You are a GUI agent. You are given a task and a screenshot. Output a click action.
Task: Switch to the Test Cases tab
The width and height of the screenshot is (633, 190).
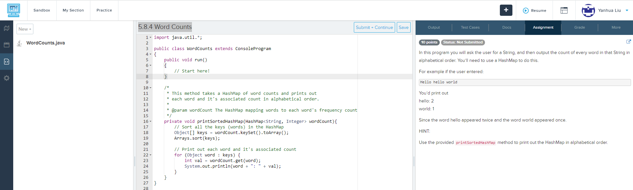(x=470, y=27)
